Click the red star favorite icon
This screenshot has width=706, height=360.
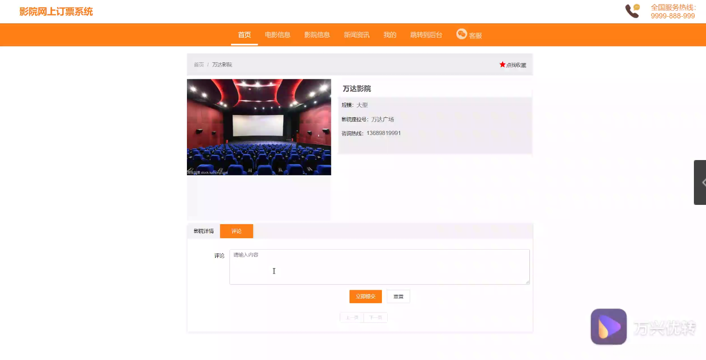[x=502, y=65]
